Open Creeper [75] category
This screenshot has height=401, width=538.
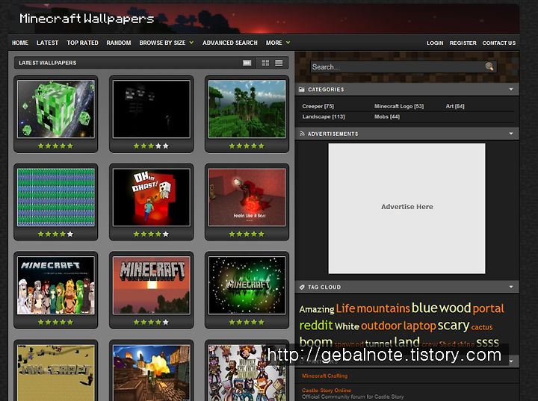pyautogui.click(x=318, y=106)
